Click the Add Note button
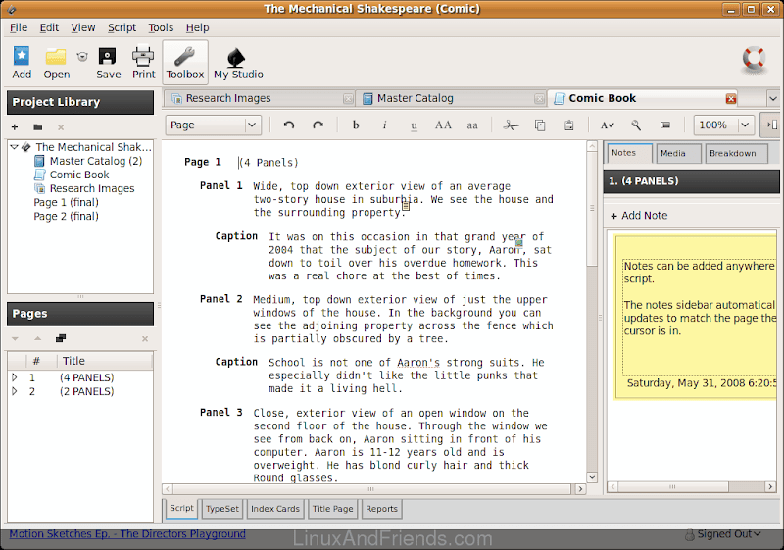The image size is (784, 550). point(638,216)
